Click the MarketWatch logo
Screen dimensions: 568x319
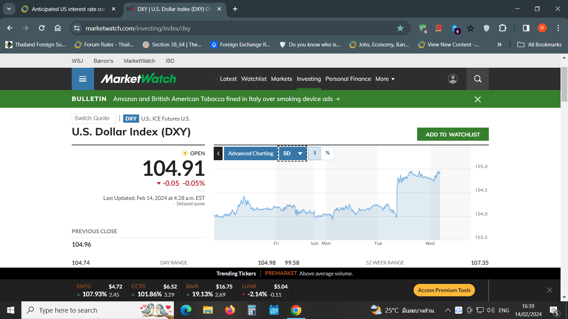click(138, 79)
